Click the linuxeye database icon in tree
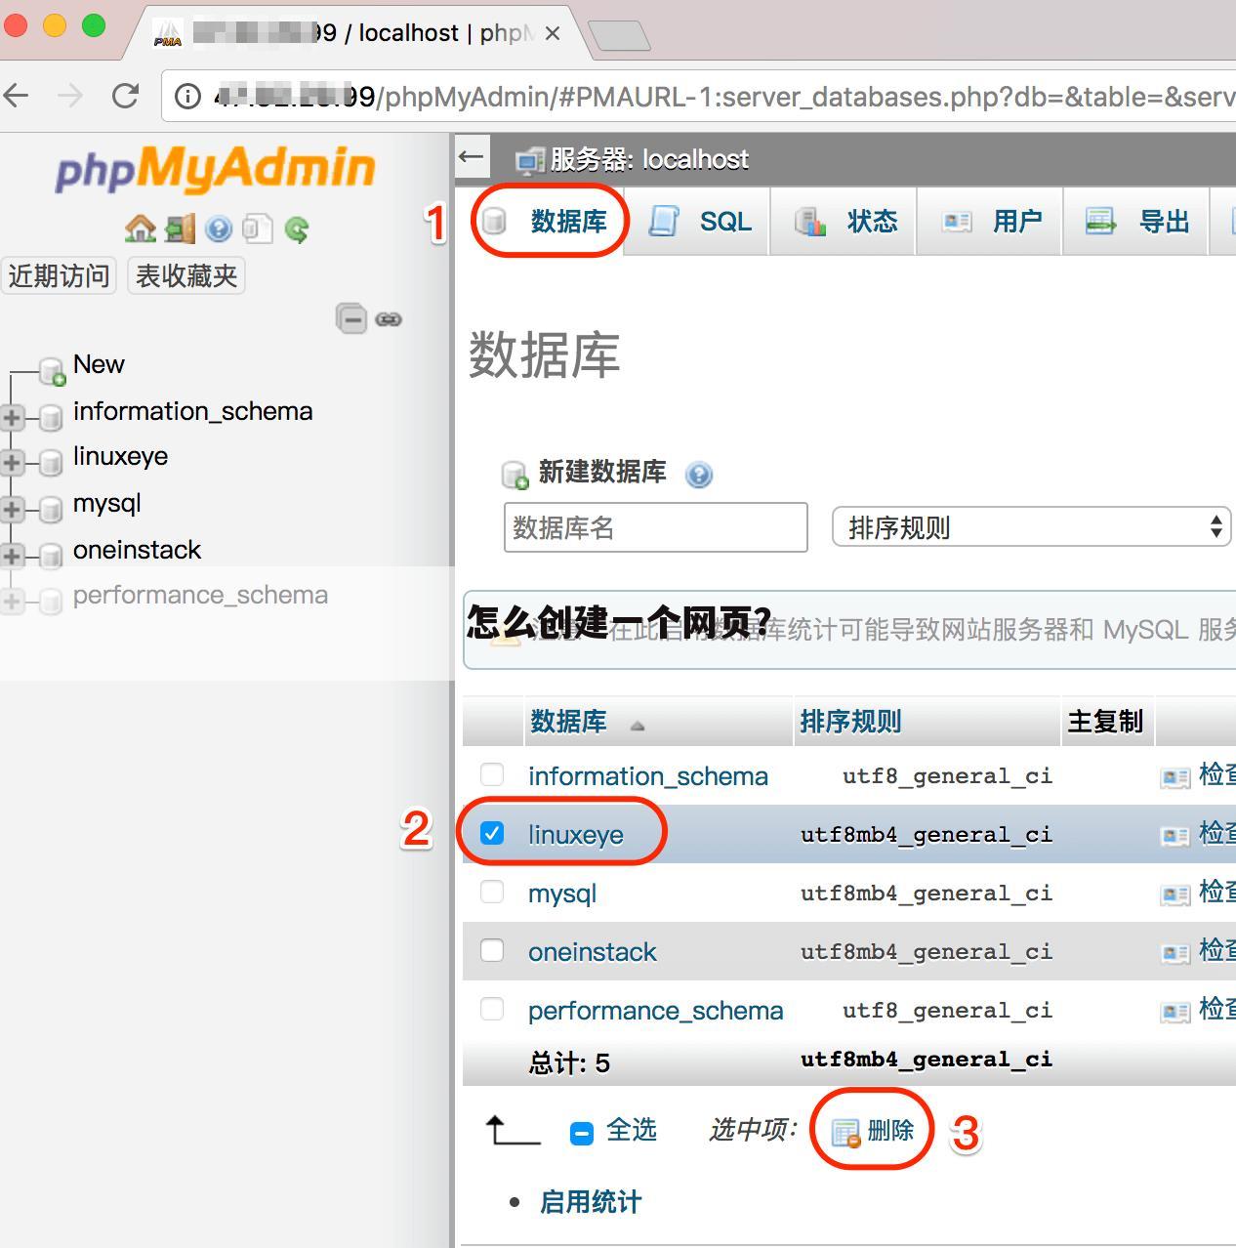Screen dimensions: 1236x1248 51,463
